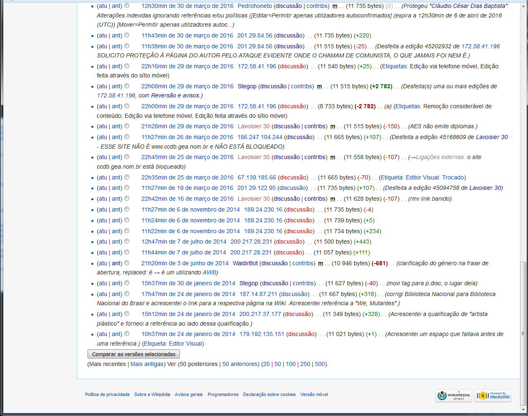
Task: Go to the 50 anteriores page
Action: pyautogui.click(x=240, y=364)
